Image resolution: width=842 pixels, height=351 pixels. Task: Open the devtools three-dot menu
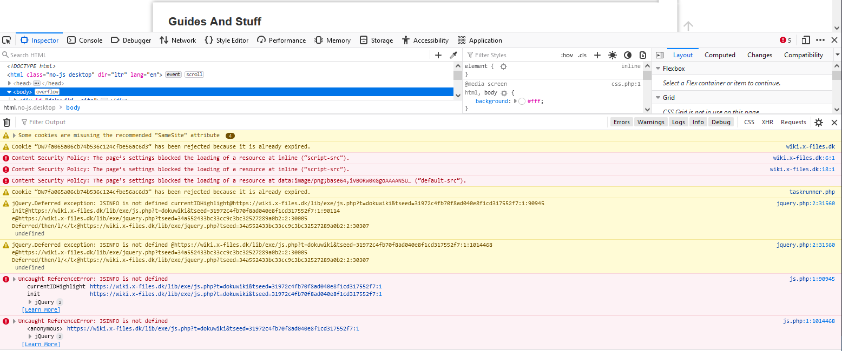pos(820,40)
